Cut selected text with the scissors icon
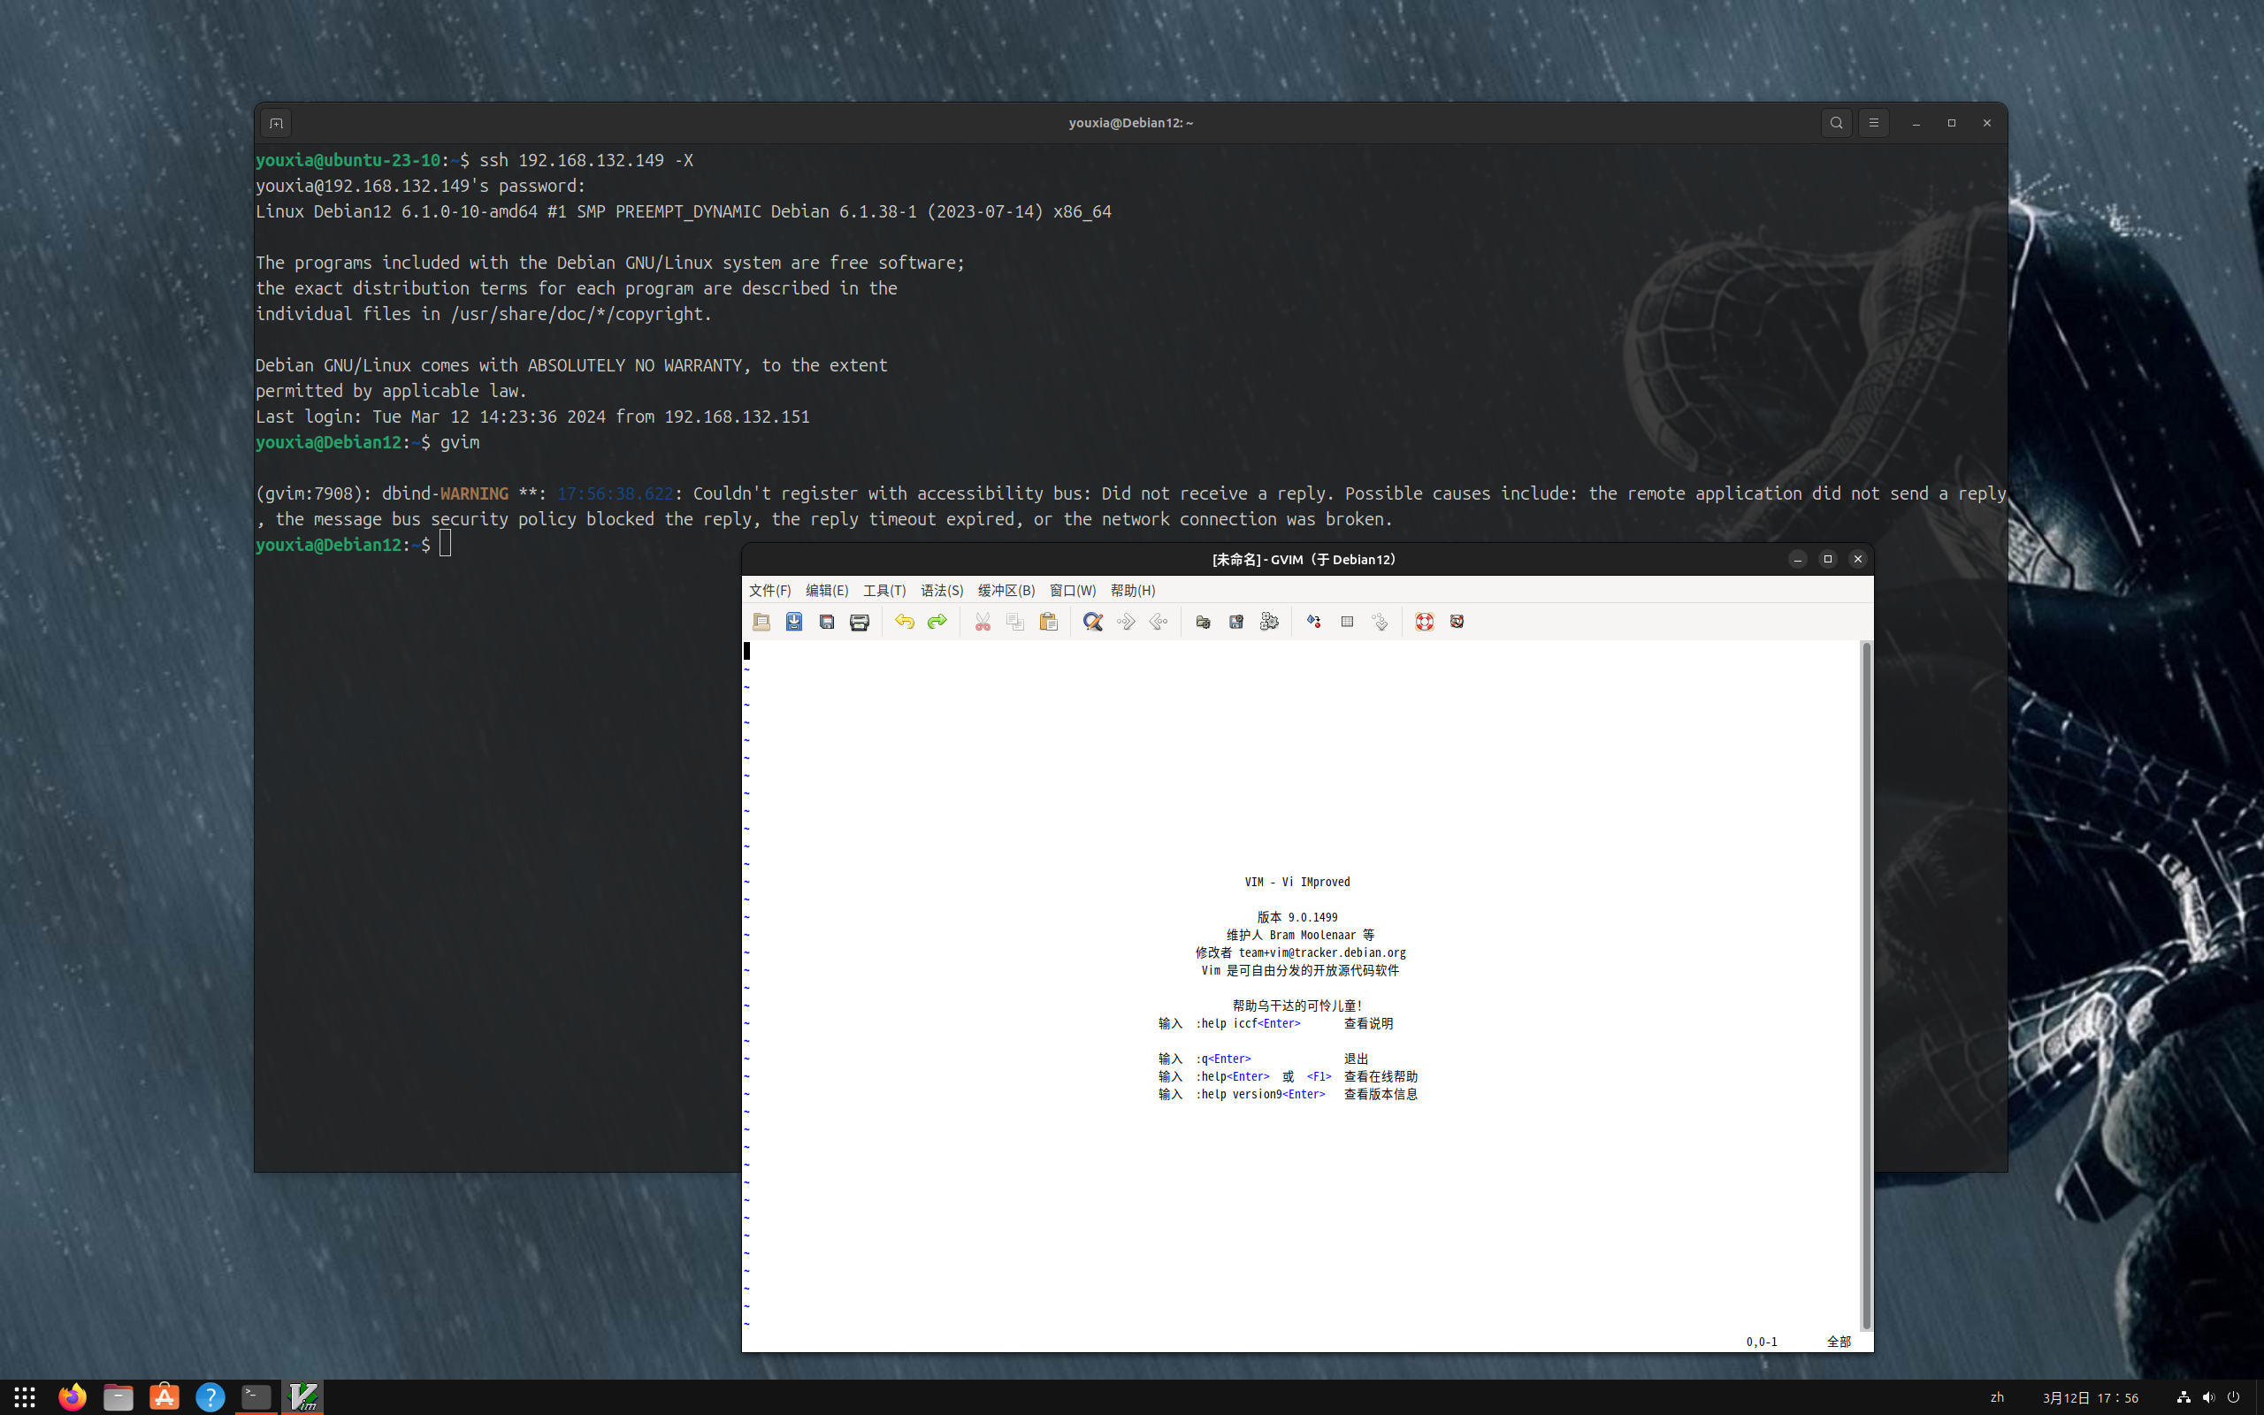Image resolution: width=2264 pixels, height=1415 pixels. pos(982,622)
